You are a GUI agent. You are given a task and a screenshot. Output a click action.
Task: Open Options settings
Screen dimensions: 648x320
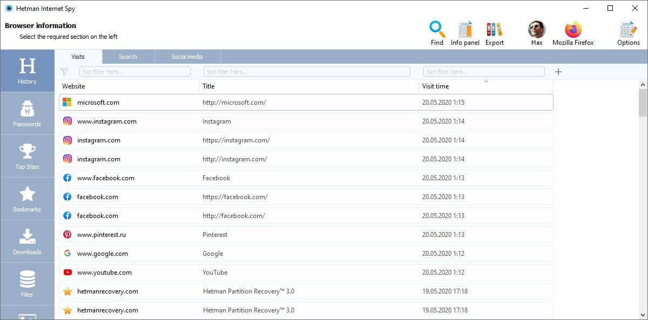pyautogui.click(x=629, y=33)
